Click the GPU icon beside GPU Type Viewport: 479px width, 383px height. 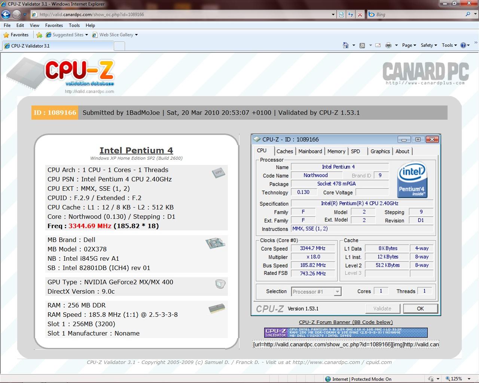(x=220, y=284)
